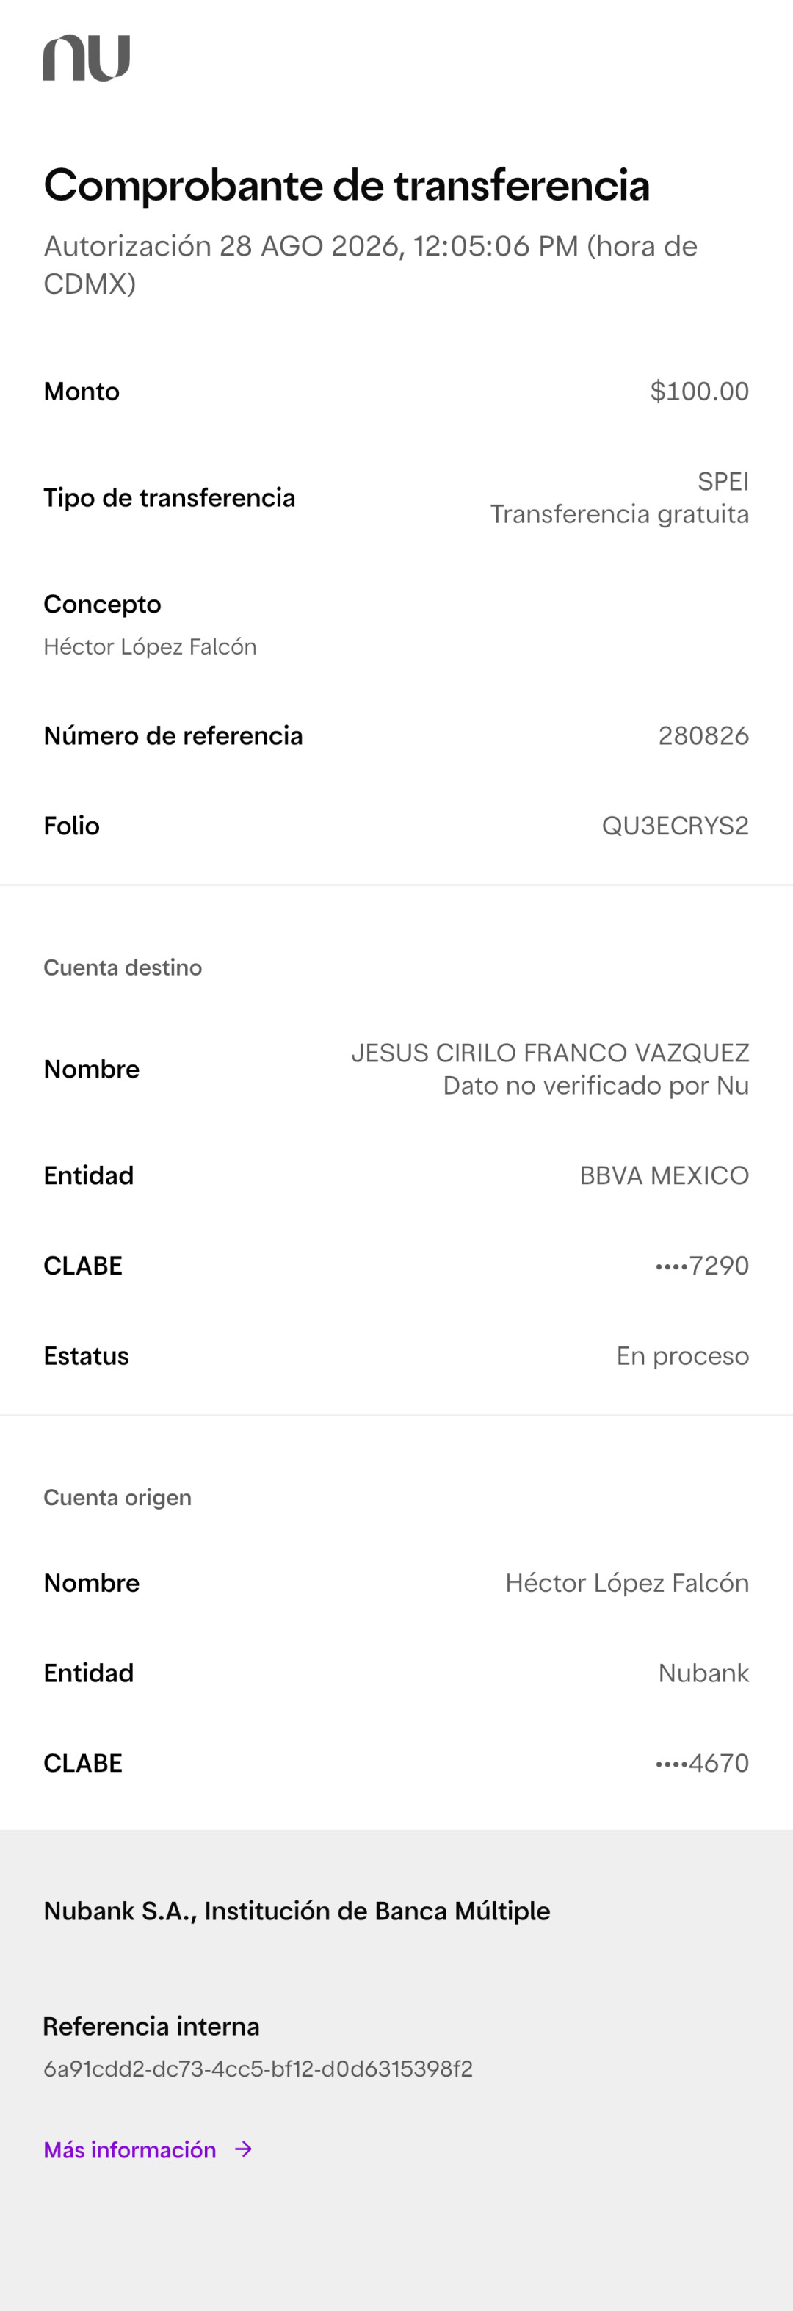Click the Cuenta origen section header
The height and width of the screenshot is (2311, 793).
pyautogui.click(x=117, y=1497)
